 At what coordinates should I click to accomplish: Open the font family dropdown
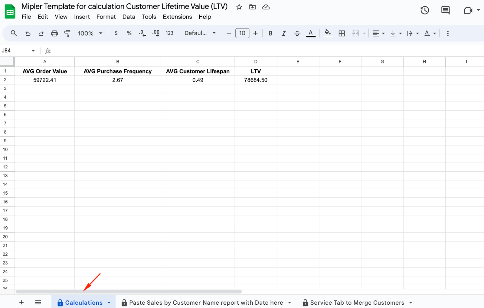pos(200,33)
